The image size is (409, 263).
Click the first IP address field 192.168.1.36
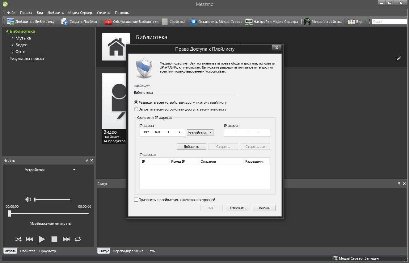click(163, 132)
